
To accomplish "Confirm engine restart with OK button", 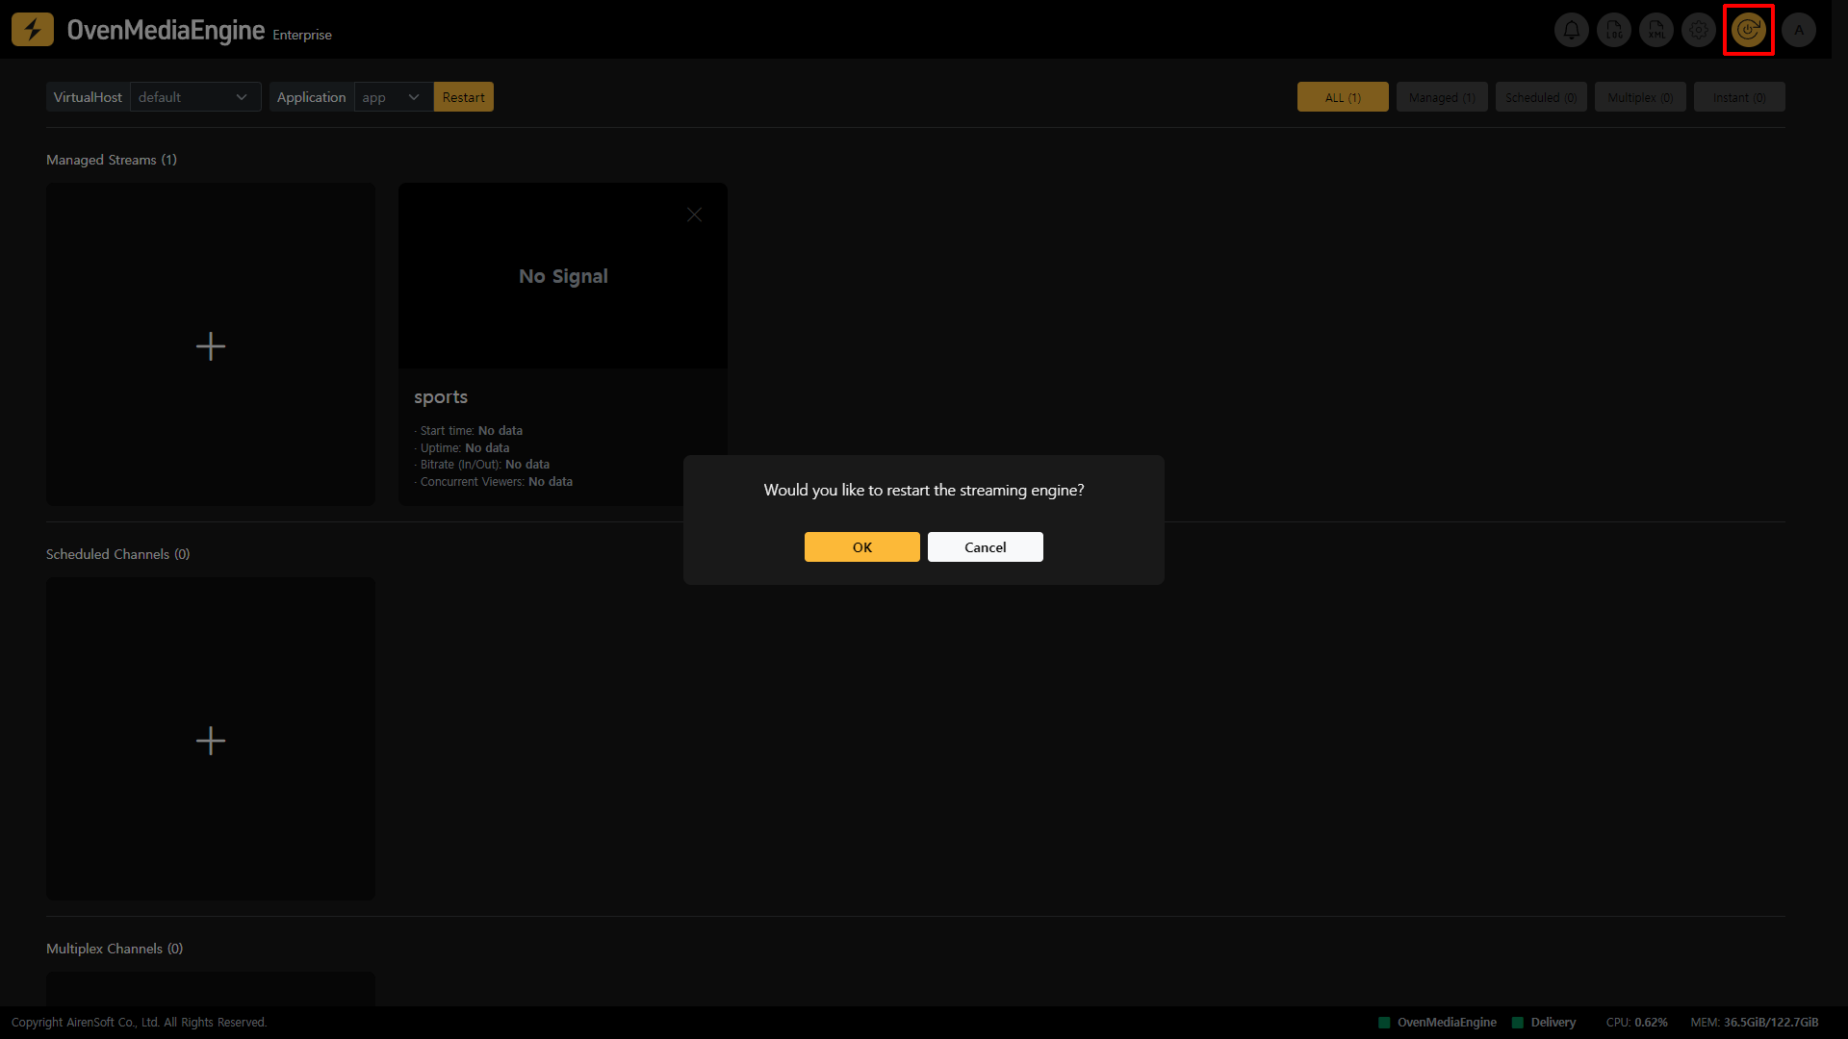I will pyautogui.click(x=861, y=546).
